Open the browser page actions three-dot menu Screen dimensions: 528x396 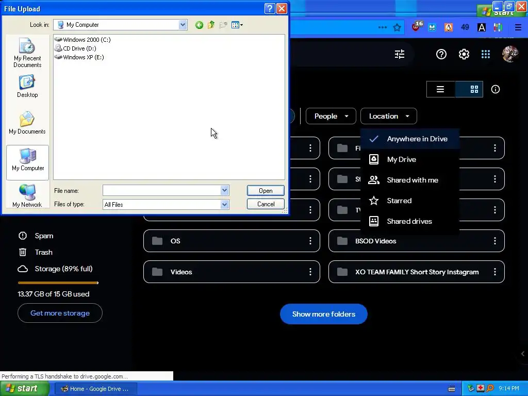tap(383, 27)
